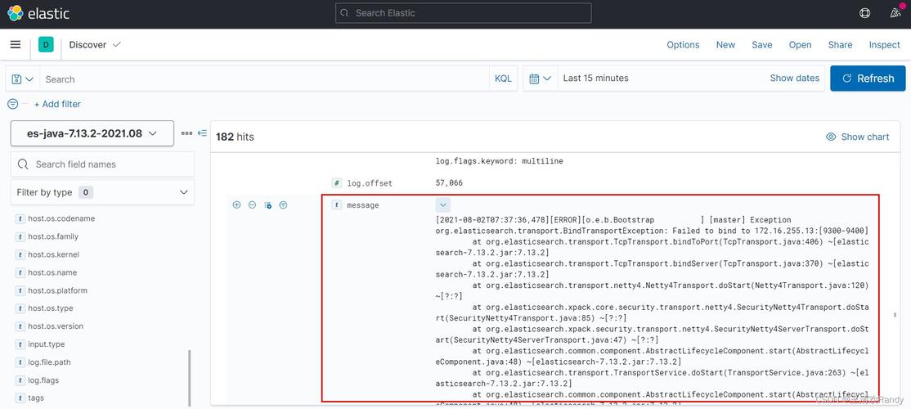Viewport: 911px width, 409px height.
Task: Click + Add filter
Action: point(57,104)
